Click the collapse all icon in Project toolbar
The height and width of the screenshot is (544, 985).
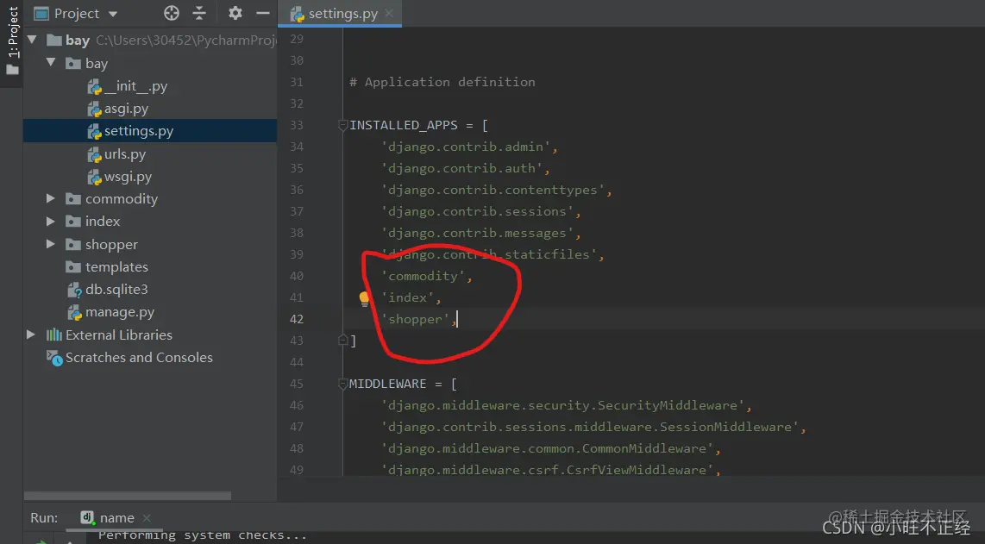[x=199, y=13]
